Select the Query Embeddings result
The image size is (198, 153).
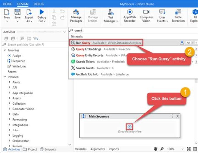101,49
